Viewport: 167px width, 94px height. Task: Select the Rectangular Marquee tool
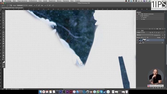coord(3,16)
